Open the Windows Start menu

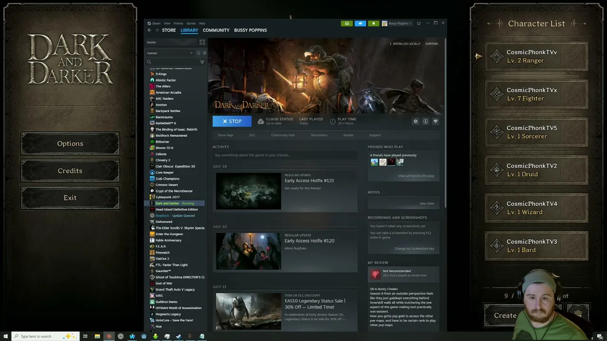click(5, 336)
